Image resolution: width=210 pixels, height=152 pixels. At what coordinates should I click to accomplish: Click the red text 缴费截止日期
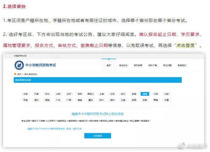click(94, 45)
